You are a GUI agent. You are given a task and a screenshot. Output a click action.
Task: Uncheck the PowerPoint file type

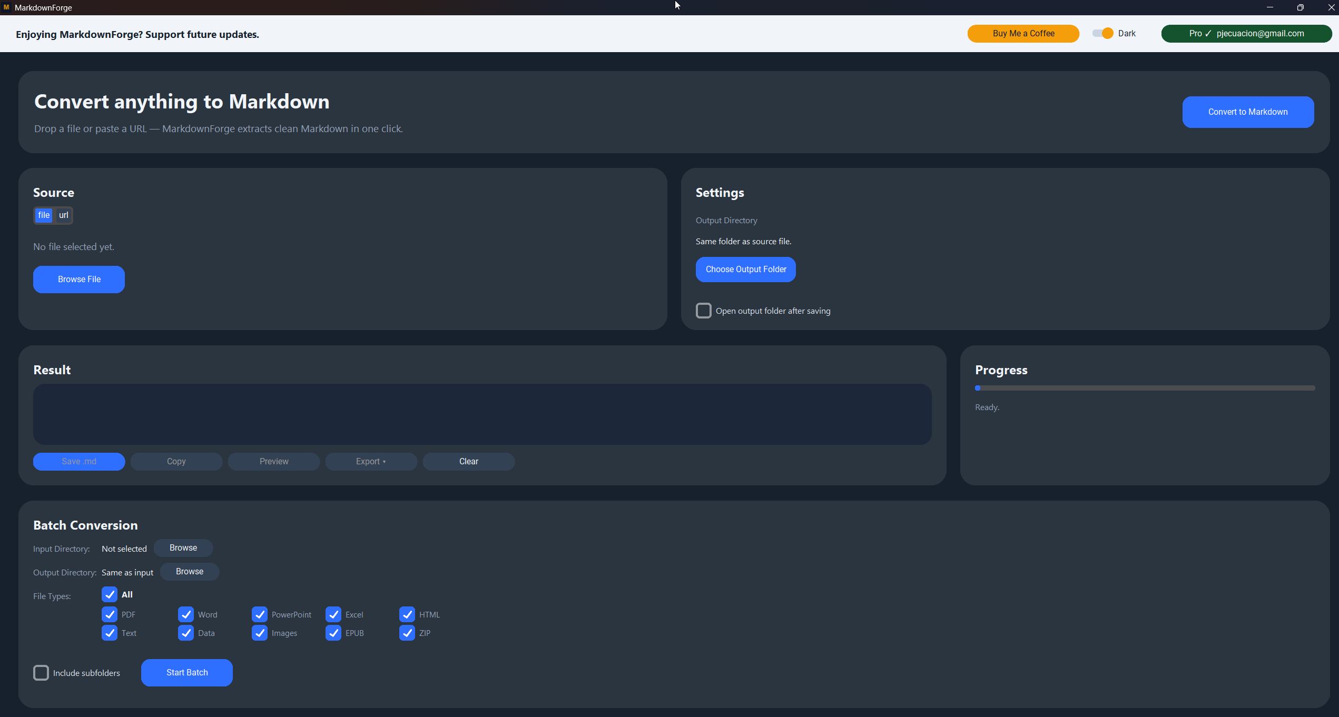tap(259, 614)
